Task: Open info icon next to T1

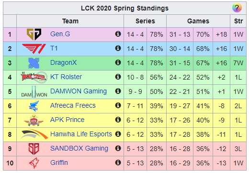Action: click(118, 48)
